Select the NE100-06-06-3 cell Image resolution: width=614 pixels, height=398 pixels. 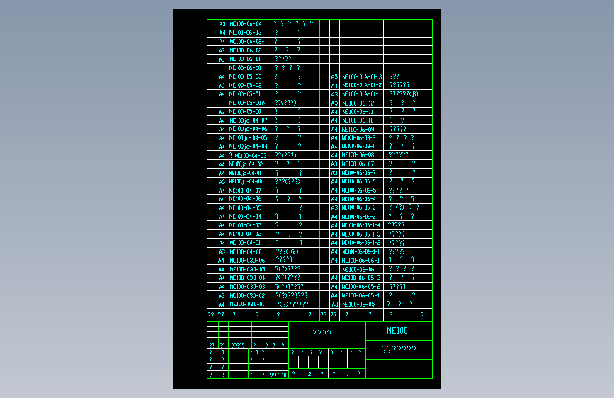361,207
